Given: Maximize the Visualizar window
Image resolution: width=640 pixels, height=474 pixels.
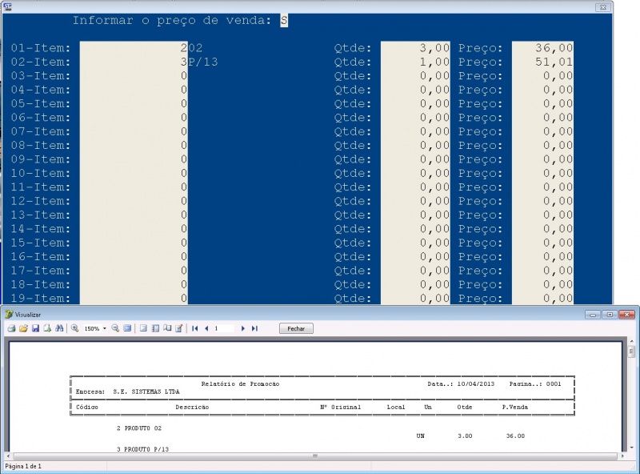Looking at the screenshot, I should pyautogui.click(x=610, y=315).
